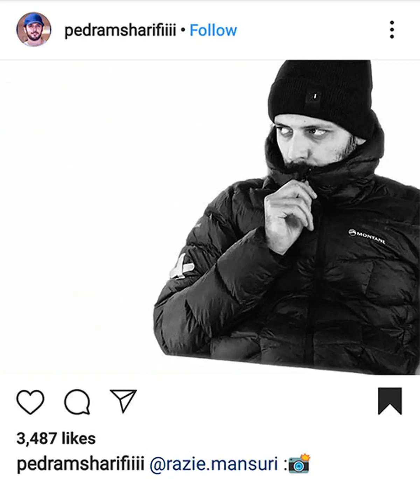The height and width of the screenshot is (479, 420).
Task: Like the post with the heart icon
Action: 30,402
